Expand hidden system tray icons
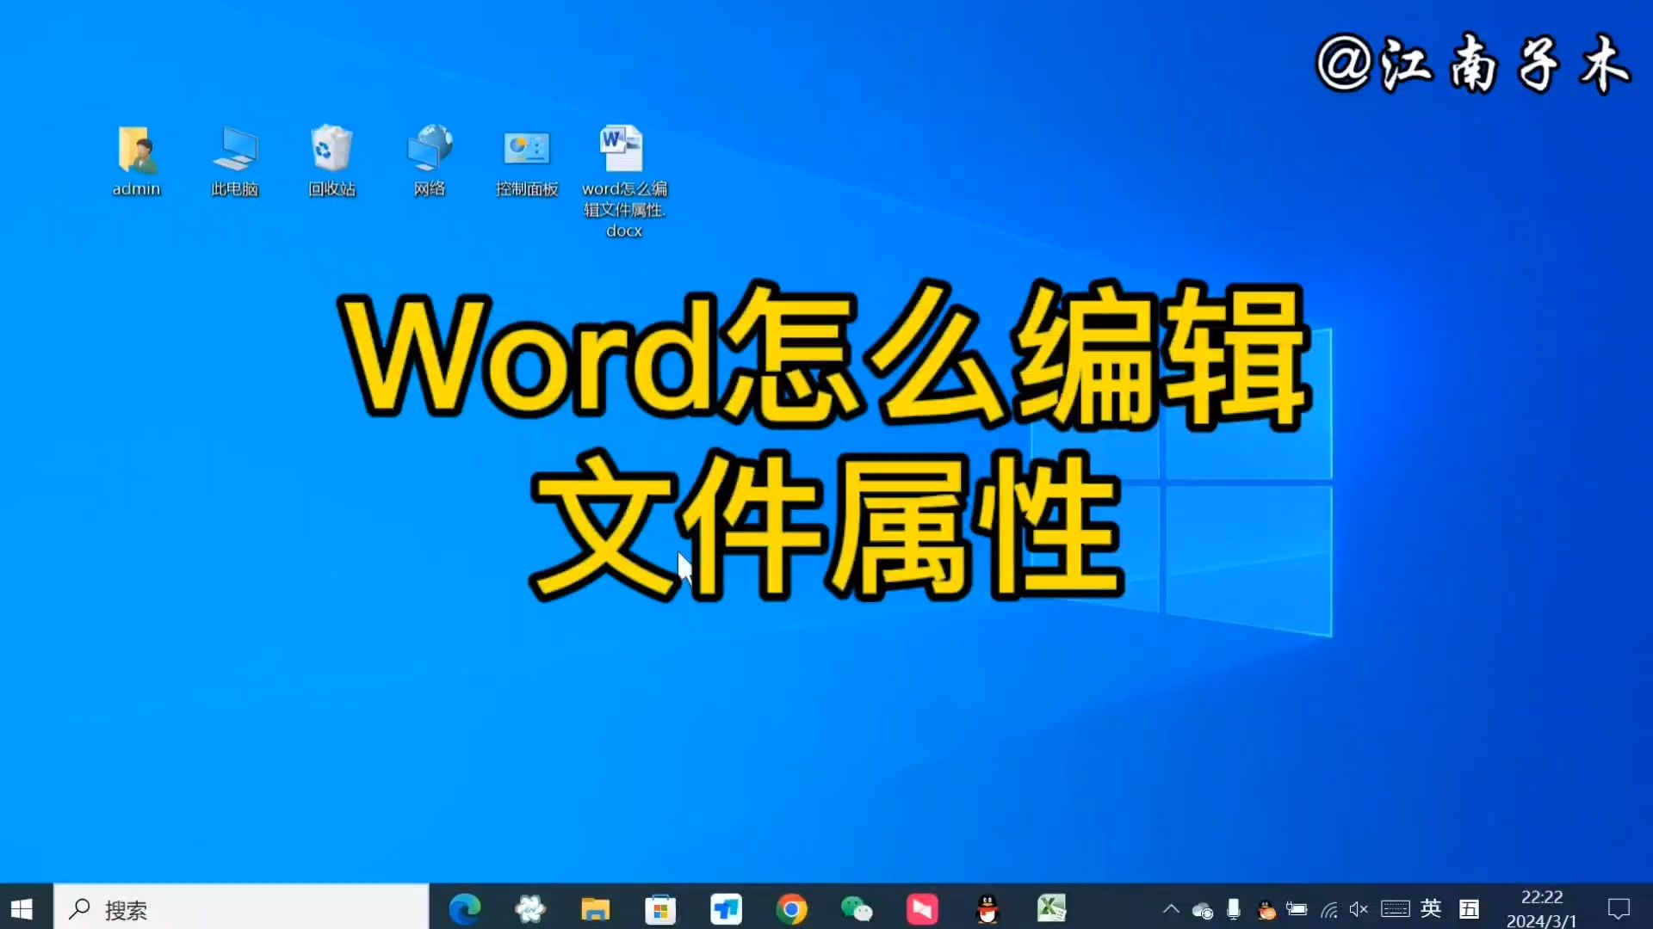This screenshot has width=1653, height=929. pos(1171,908)
